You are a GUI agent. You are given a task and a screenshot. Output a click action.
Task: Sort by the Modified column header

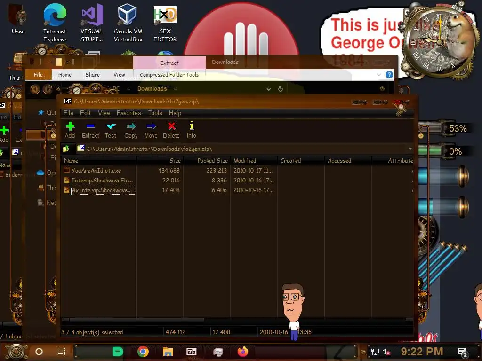(x=254, y=161)
